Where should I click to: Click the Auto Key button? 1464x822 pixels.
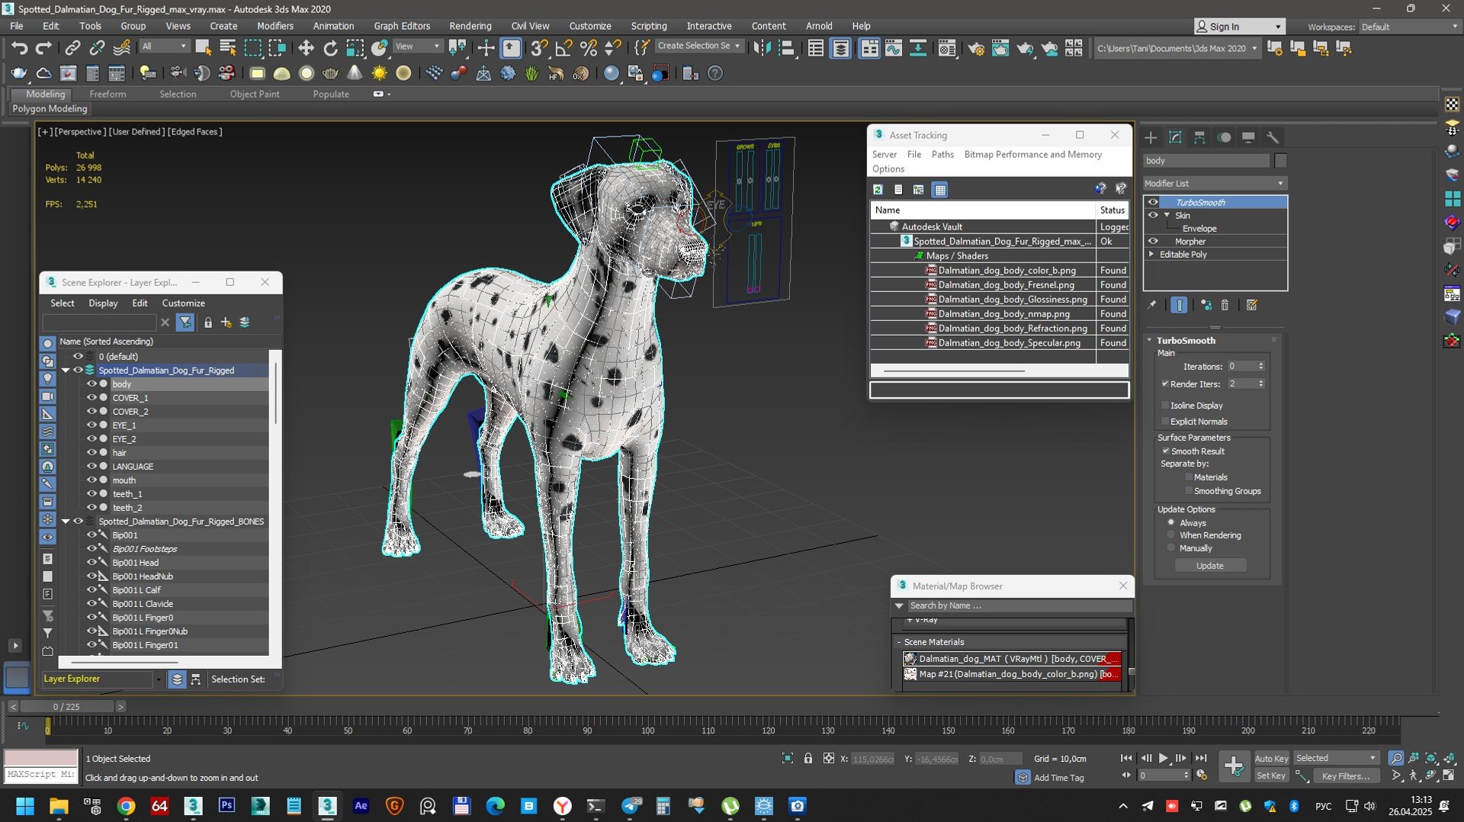(1271, 758)
